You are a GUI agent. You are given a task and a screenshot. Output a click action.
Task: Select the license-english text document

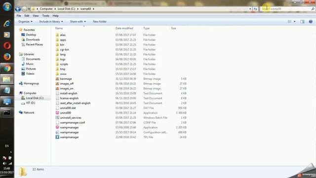click(69, 98)
